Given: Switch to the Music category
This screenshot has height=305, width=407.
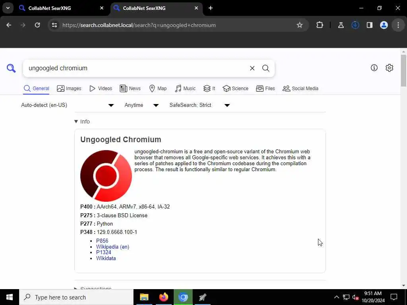Looking at the screenshot, I should [185, 89].
